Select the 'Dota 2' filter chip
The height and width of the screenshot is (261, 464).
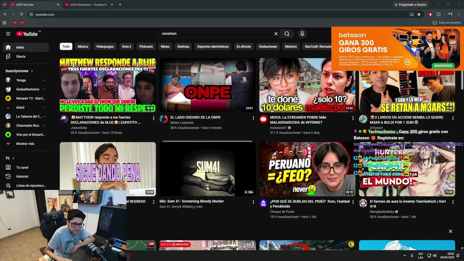[127, 46]
